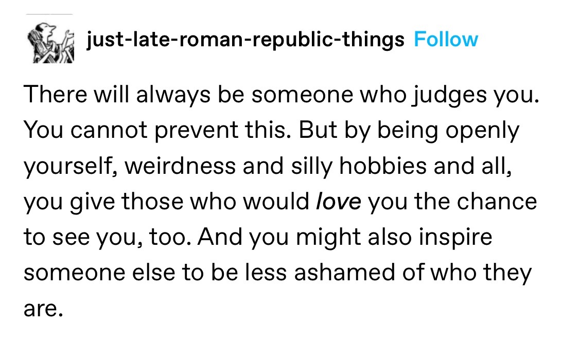The image size is (579, 342).
Task: Click the phrase "to see you, too."
Action: coord(108,237)
